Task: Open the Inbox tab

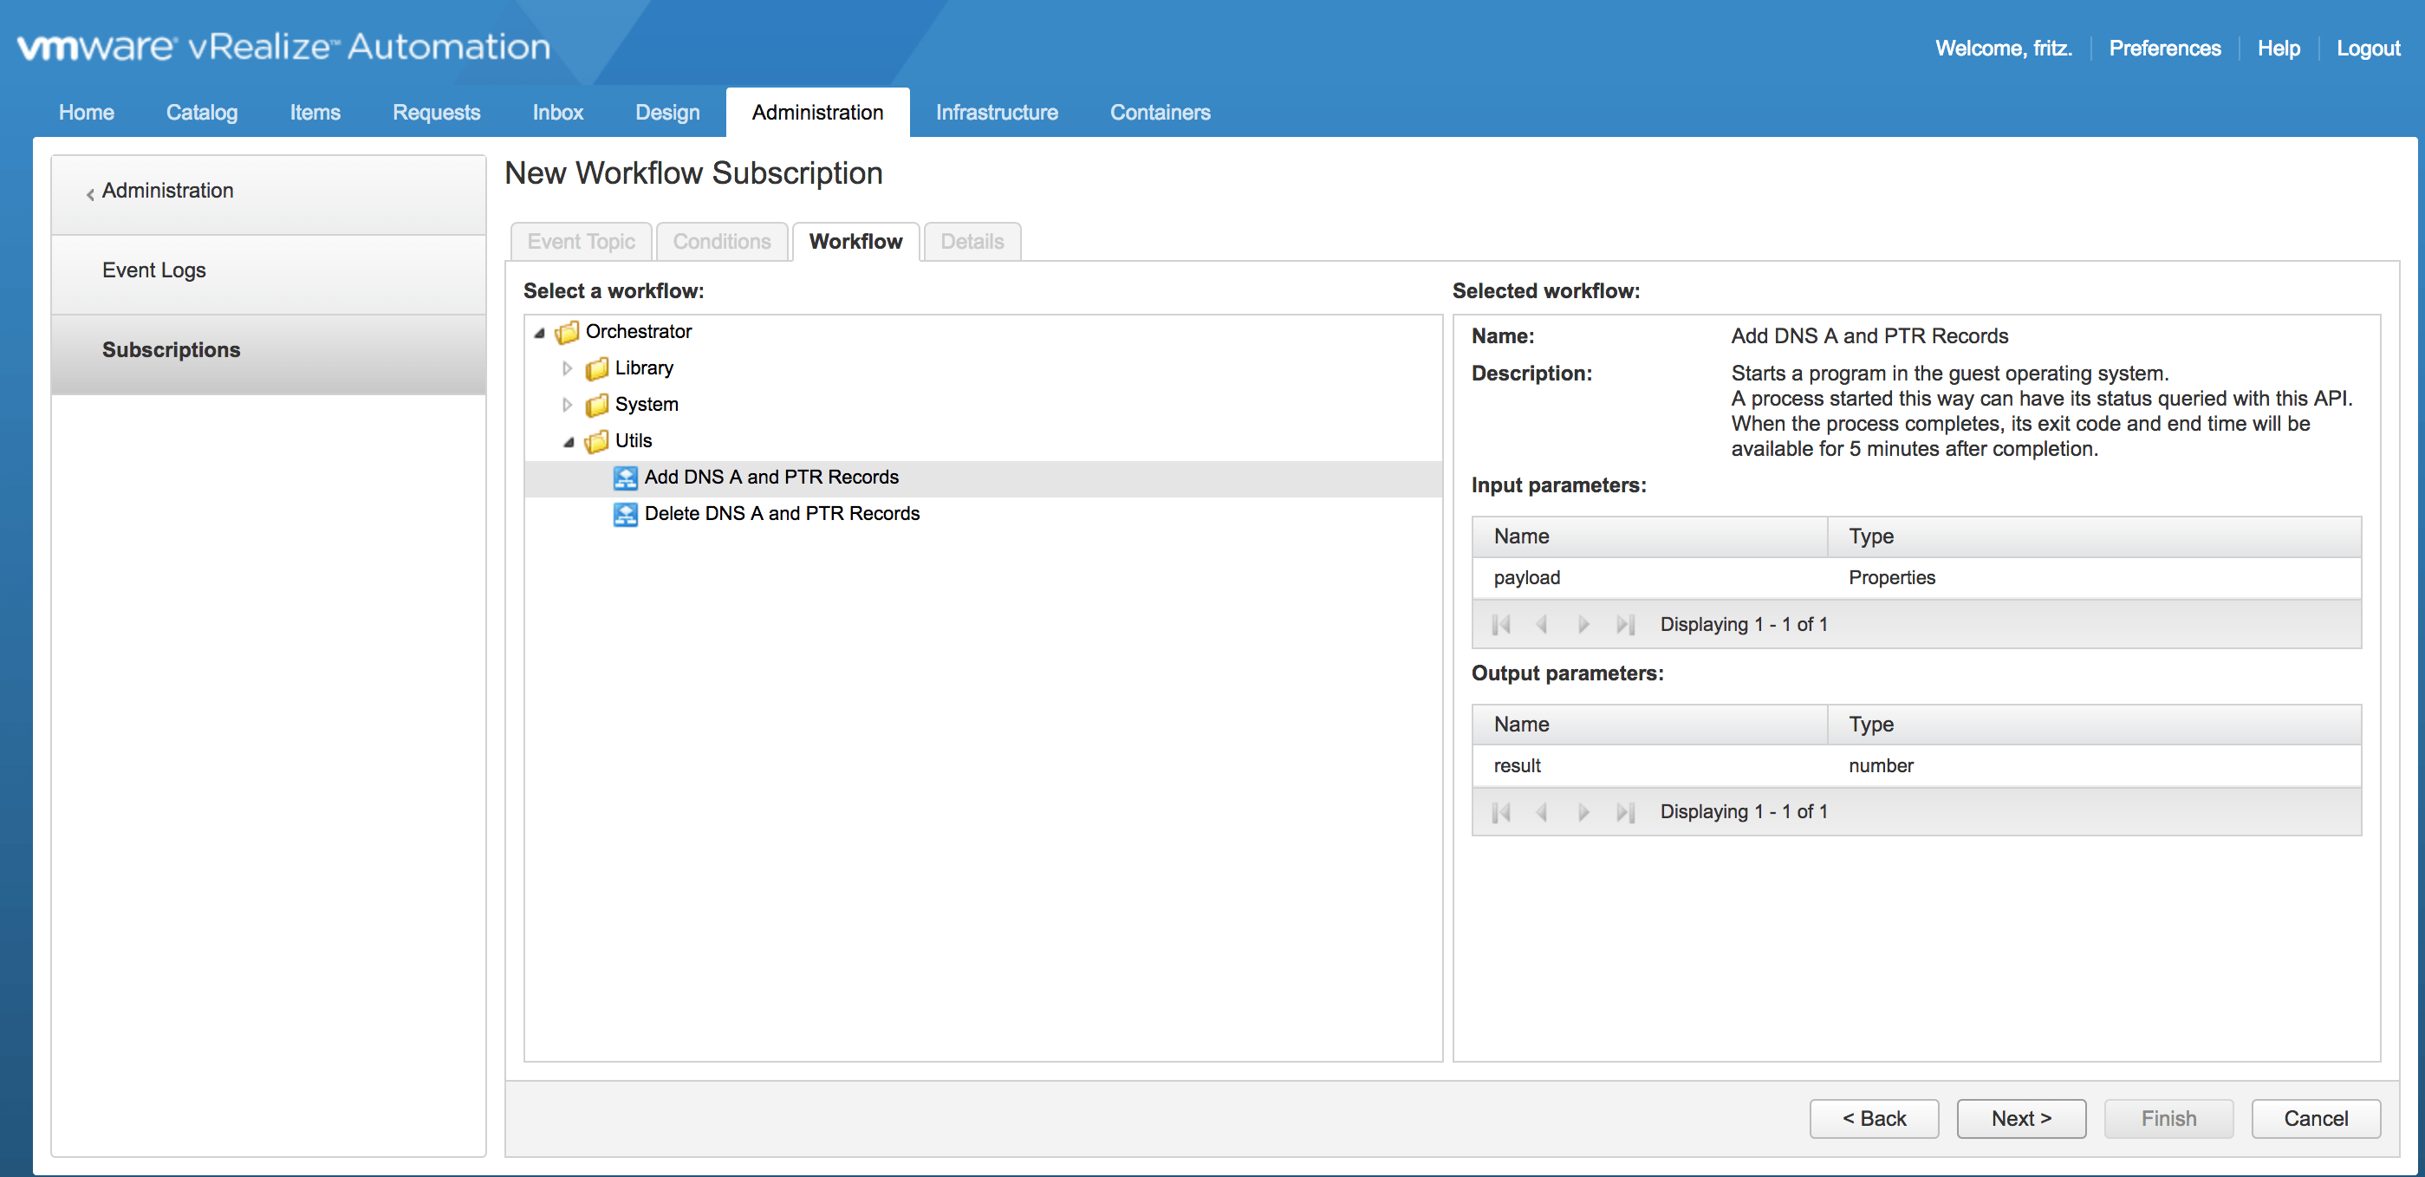Action: (558, 112)
